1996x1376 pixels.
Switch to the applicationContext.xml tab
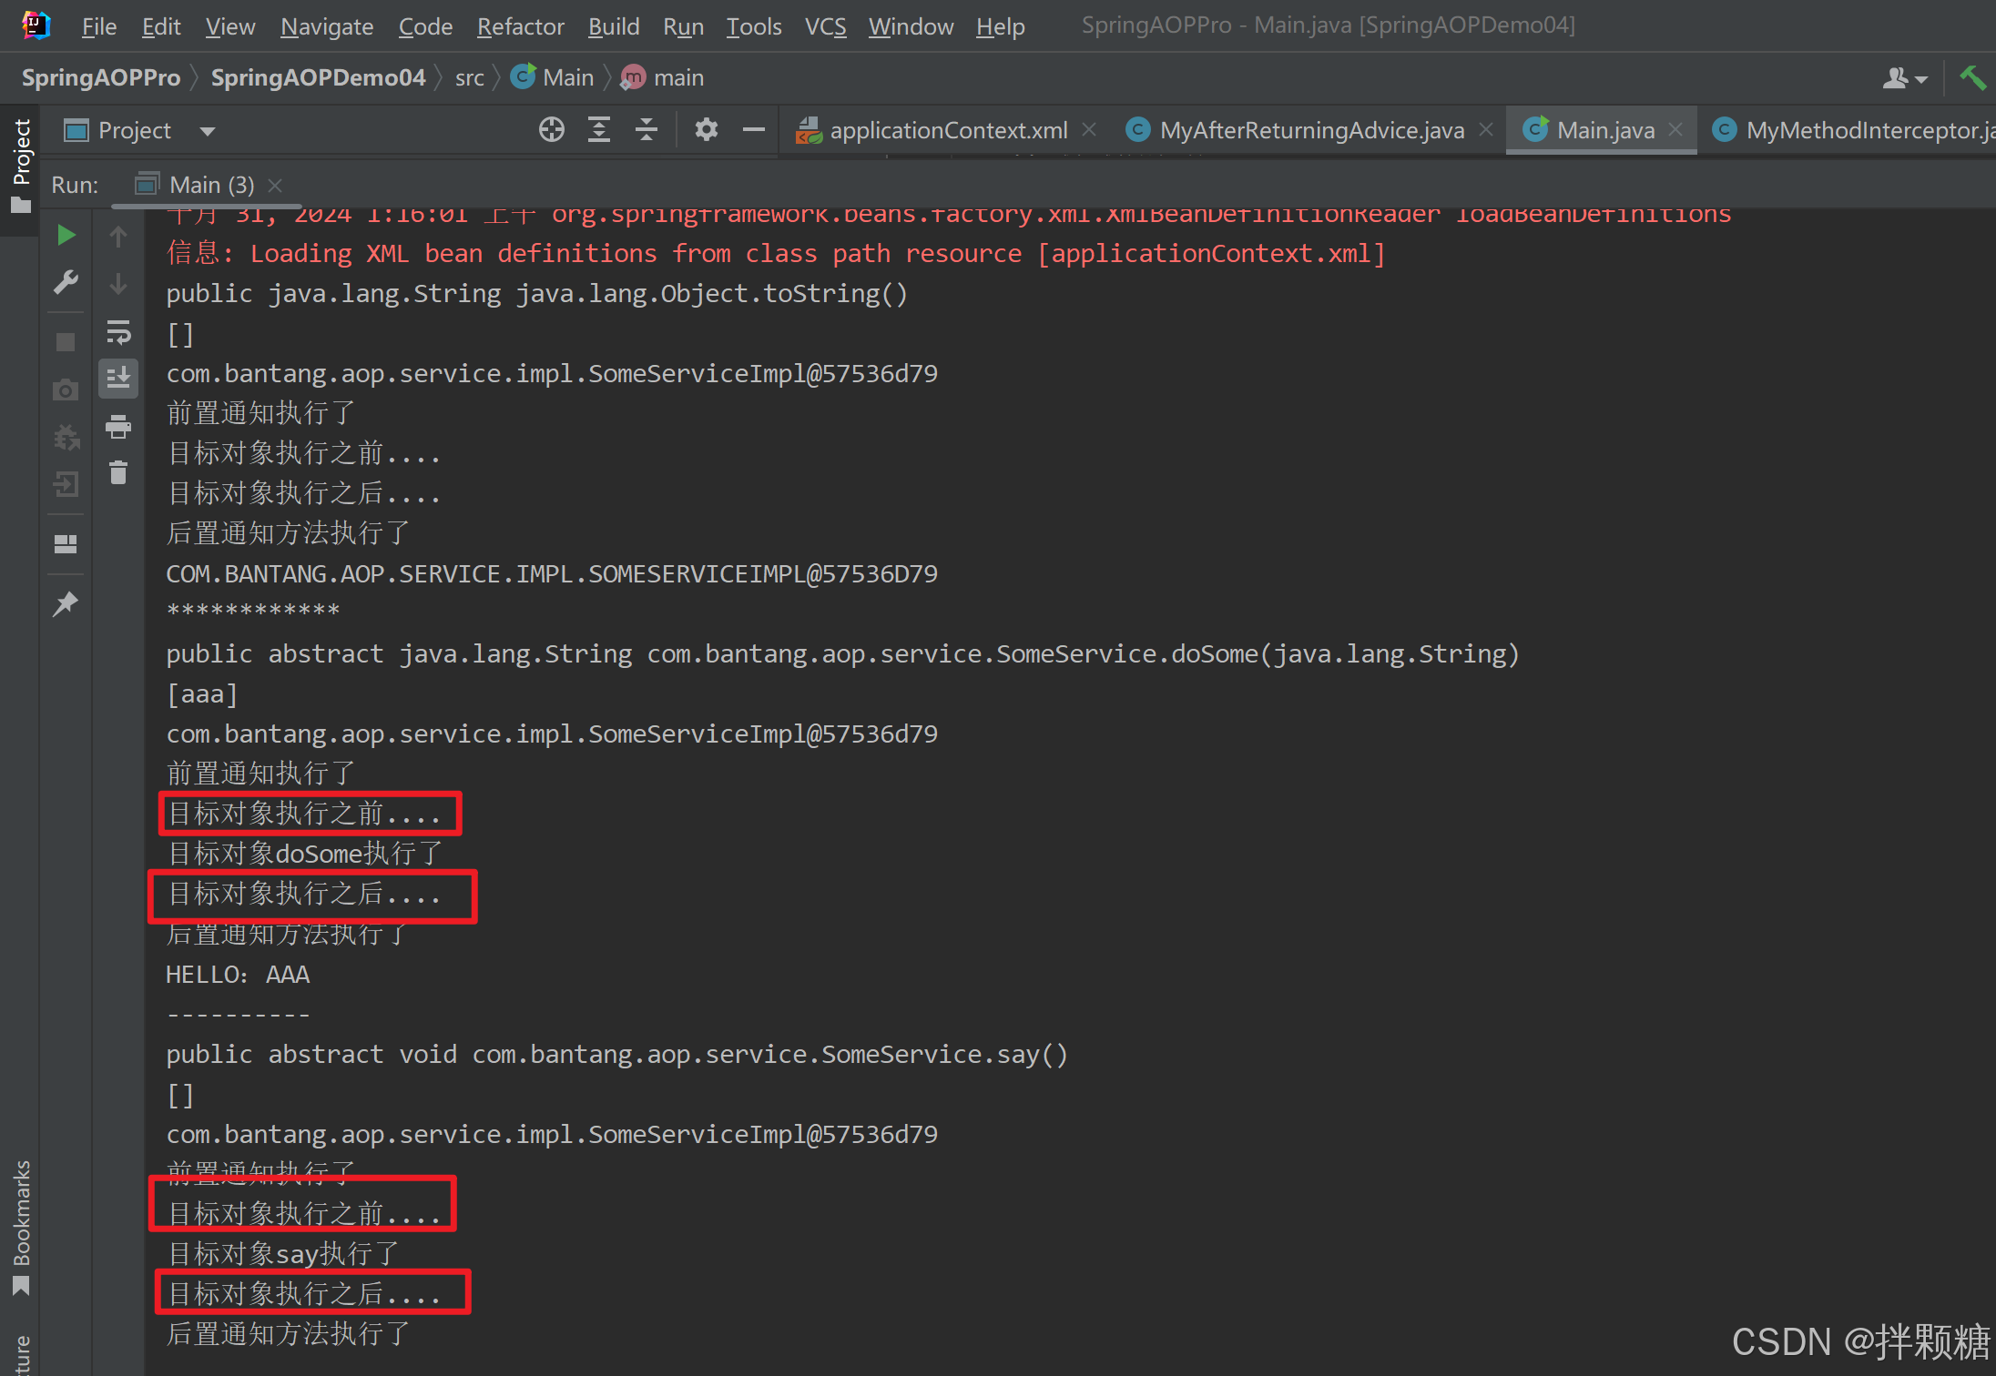tap(947, 130)
